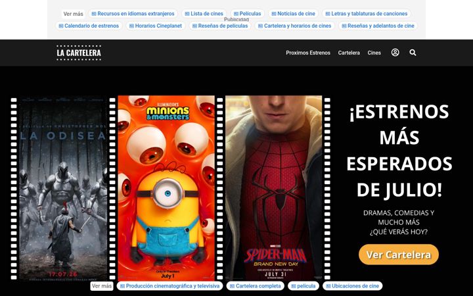Follow Horarios Cineplanet link
473x296 pixels.
(155, 26)
